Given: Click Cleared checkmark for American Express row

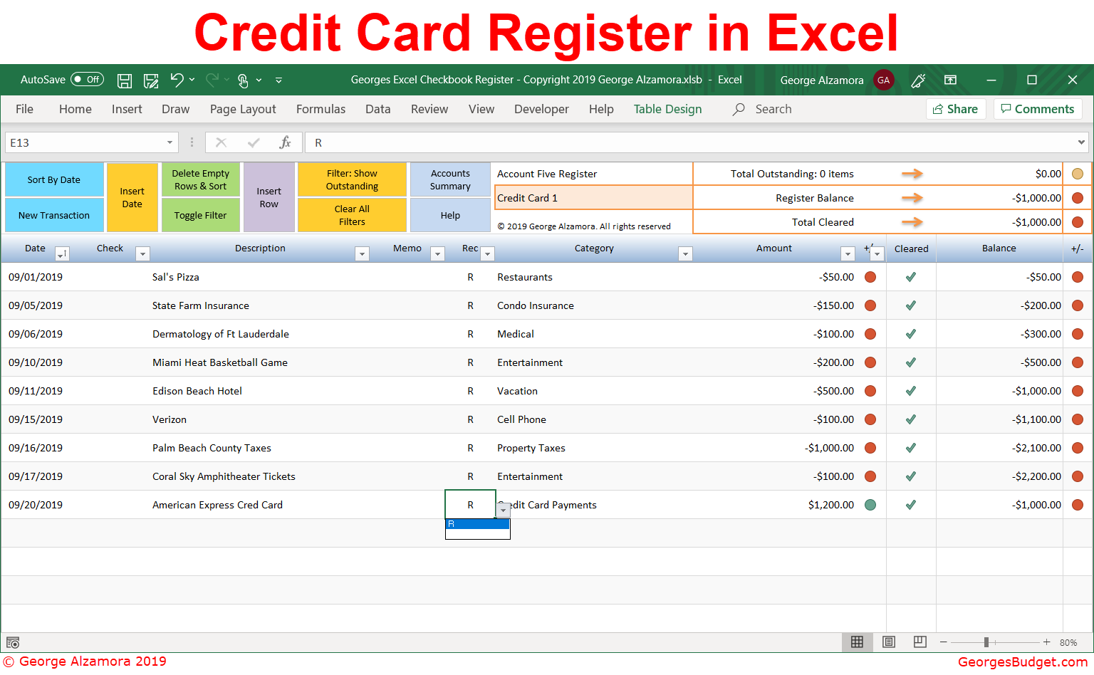Looking at the screenshot, I should tap(910, 505).
